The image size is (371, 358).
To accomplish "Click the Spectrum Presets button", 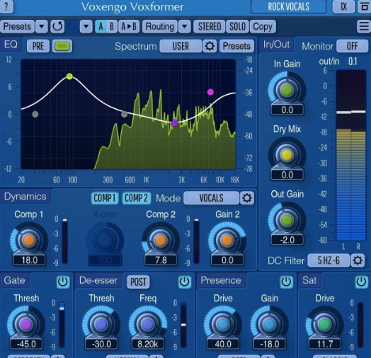I will click(236, 46).
